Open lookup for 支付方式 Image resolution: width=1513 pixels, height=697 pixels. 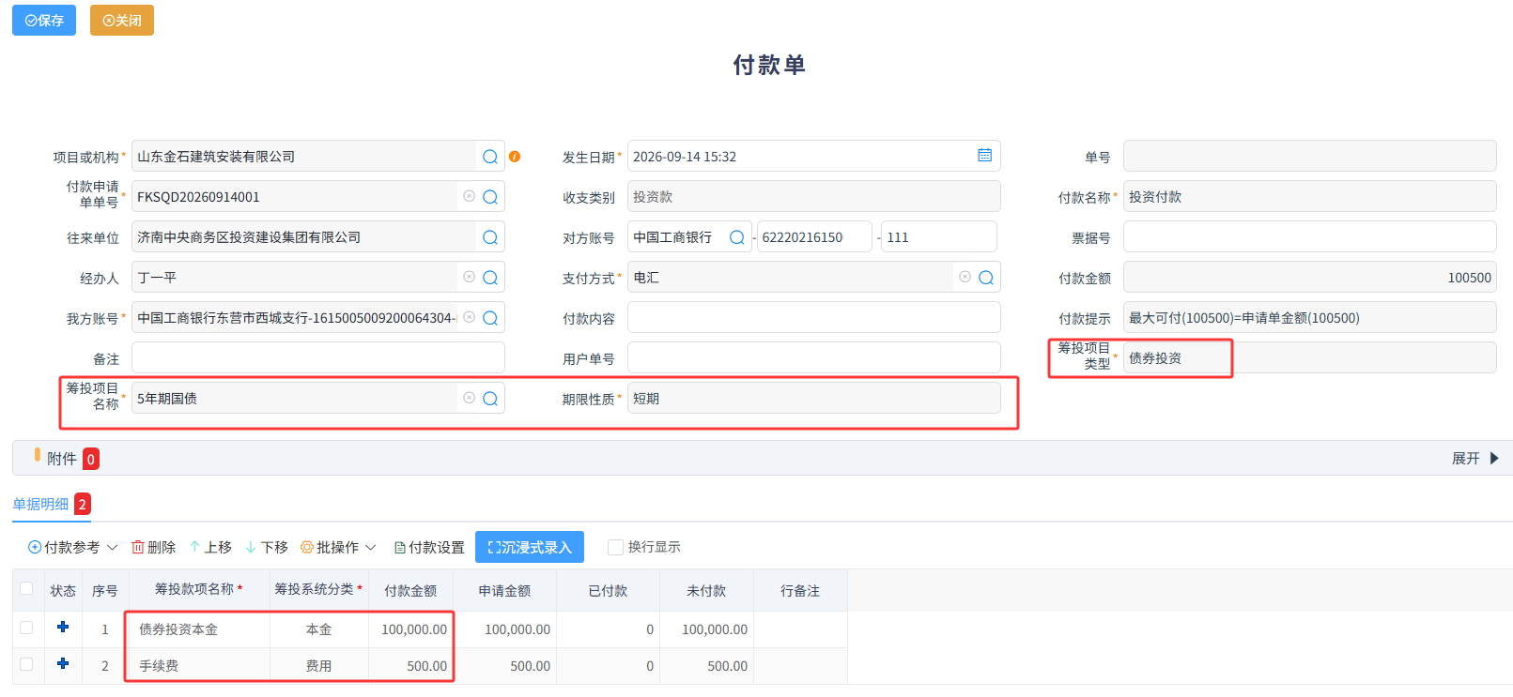pos(986,278)
